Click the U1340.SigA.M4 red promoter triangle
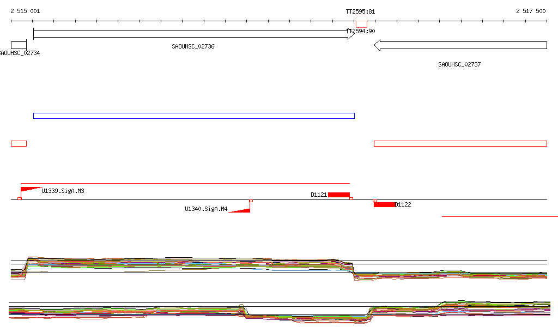558x333 pixels. click(242, 210)
